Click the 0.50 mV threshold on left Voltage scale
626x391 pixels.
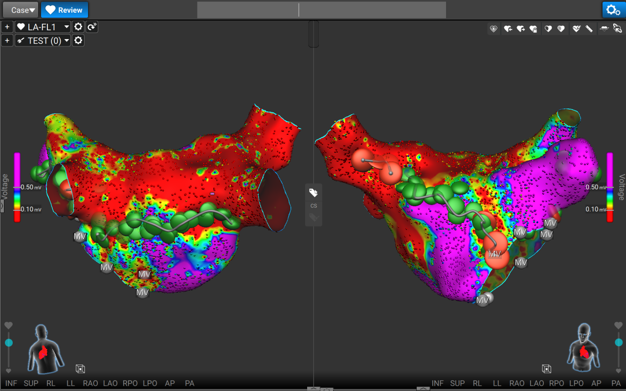pos(30,187)
